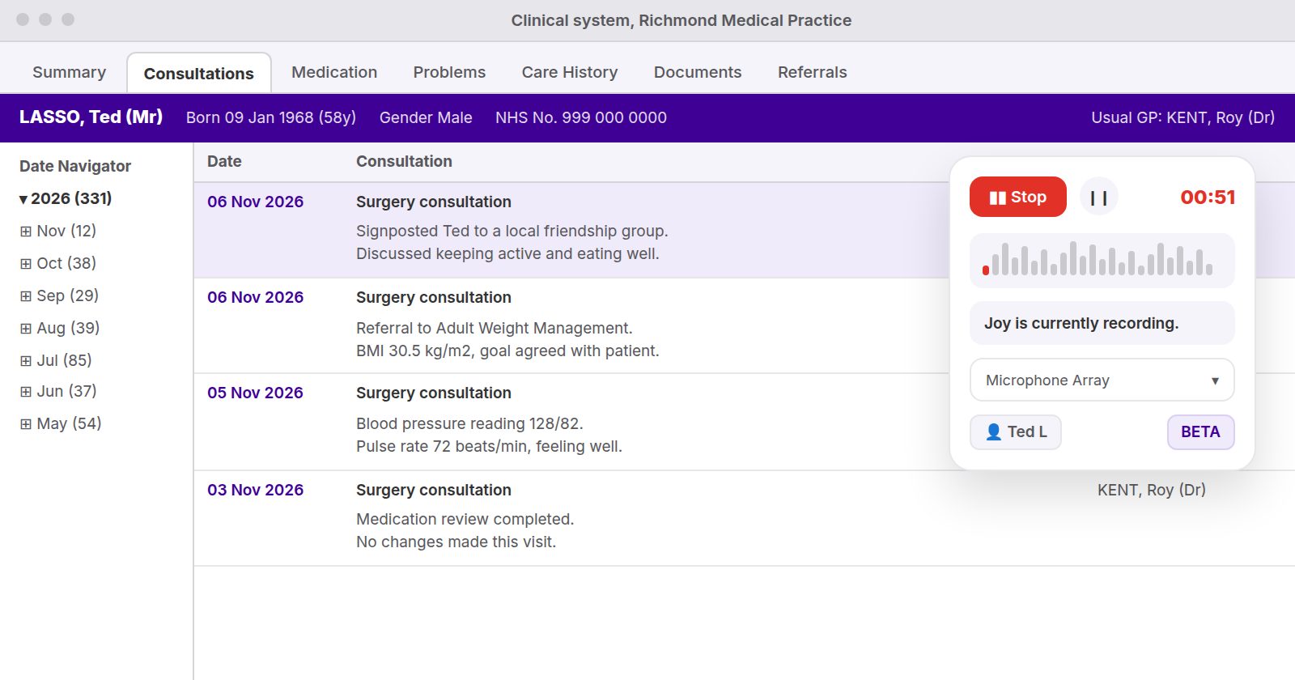1295x680 pixels.
Task: Click the Ted L patient chip
Action: point(1015,431)
